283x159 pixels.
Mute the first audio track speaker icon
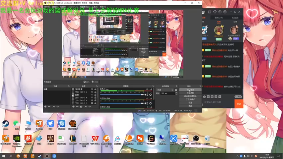point(146,95)
